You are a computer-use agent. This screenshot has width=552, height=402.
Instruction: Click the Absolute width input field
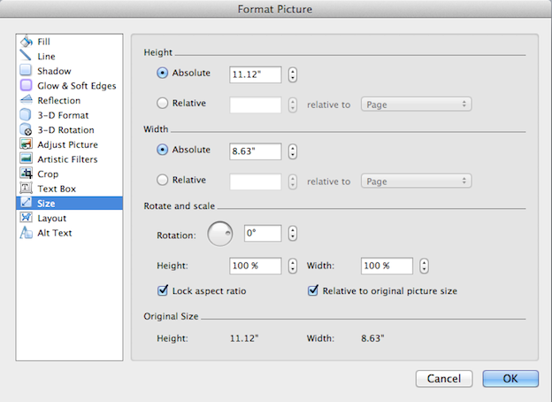click(x=255, y=151)
